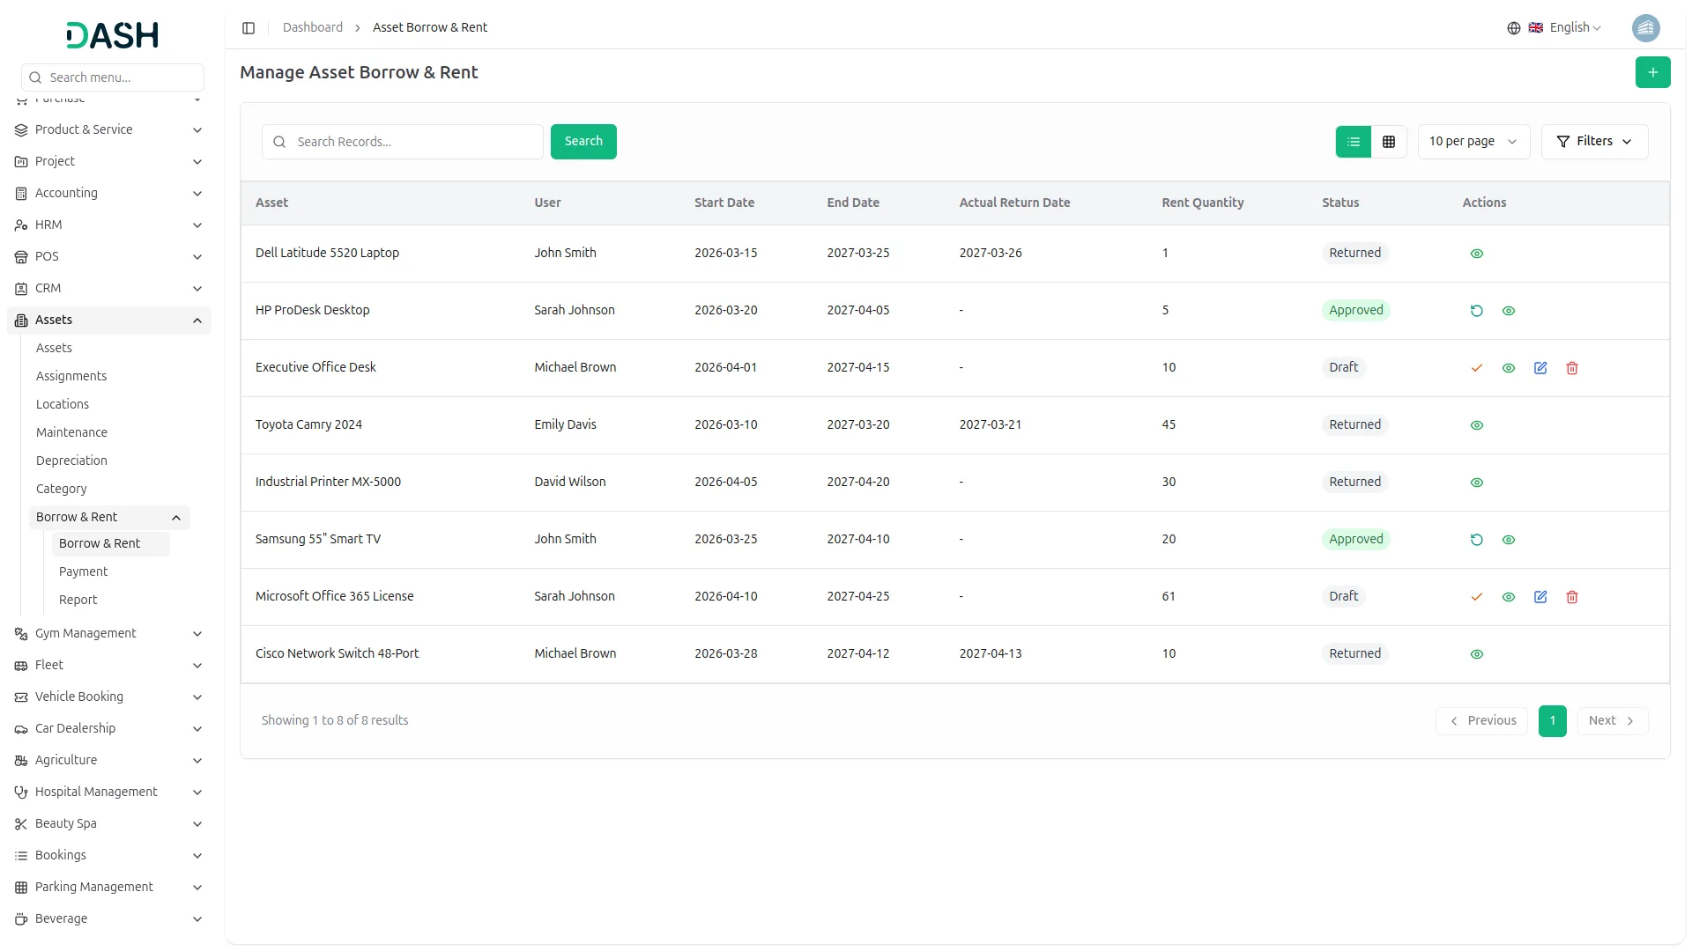The image size is (1692, 951).
Task: Open the English language selector
Action: 1565,28
